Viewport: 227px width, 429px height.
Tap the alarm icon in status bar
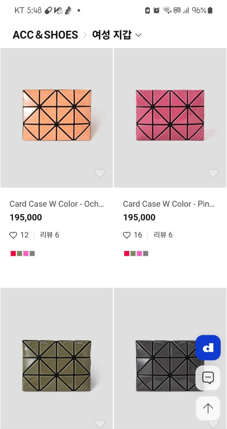tap(156, 10)
